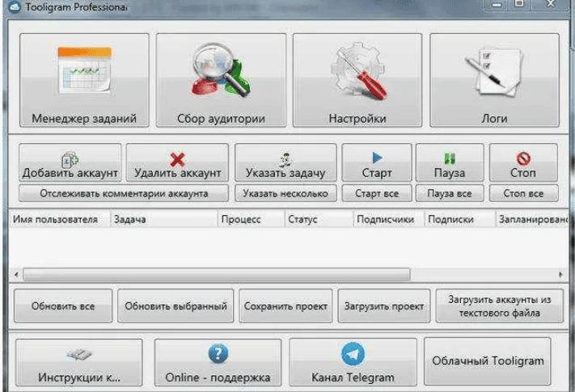This screenshot has width=575, height=392.
Task: Sort by Подписки column header
Action: point(460,219)
